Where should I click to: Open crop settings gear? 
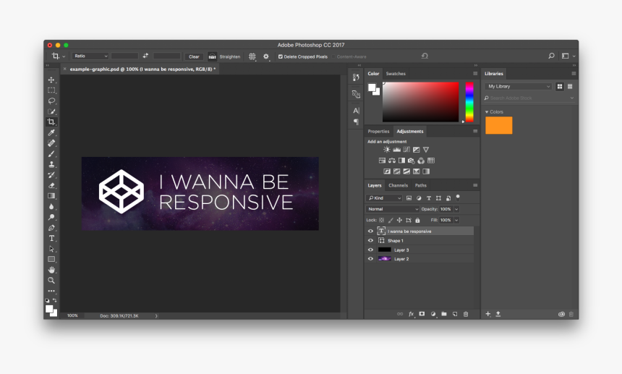[265, 56]
